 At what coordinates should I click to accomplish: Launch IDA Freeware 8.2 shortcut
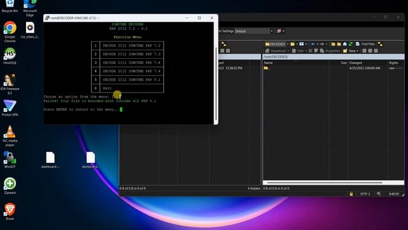pyautogui.click(x=10, y=84)
